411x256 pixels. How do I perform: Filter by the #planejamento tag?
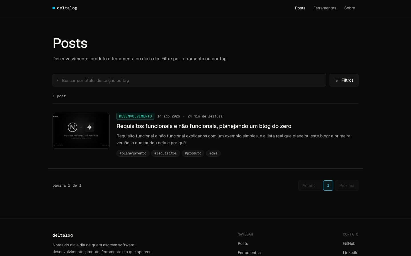(x=133, y=153)
